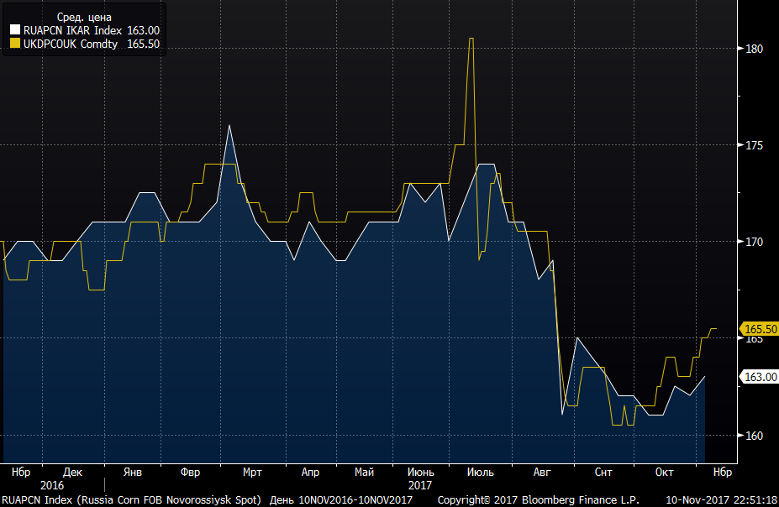The image size is (779, 507).
Task: Click the 2017 year label on the timeline
Action: (x=420, y=485)
